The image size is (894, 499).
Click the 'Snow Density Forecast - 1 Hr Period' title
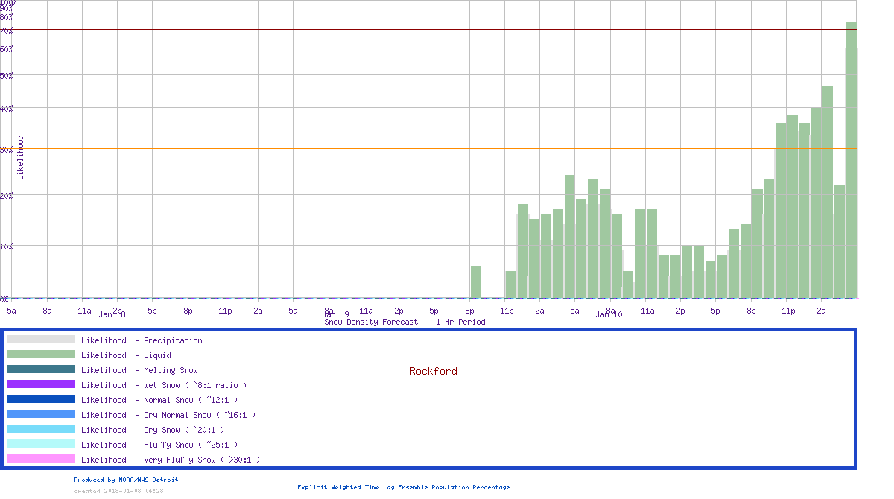[405, 322]
